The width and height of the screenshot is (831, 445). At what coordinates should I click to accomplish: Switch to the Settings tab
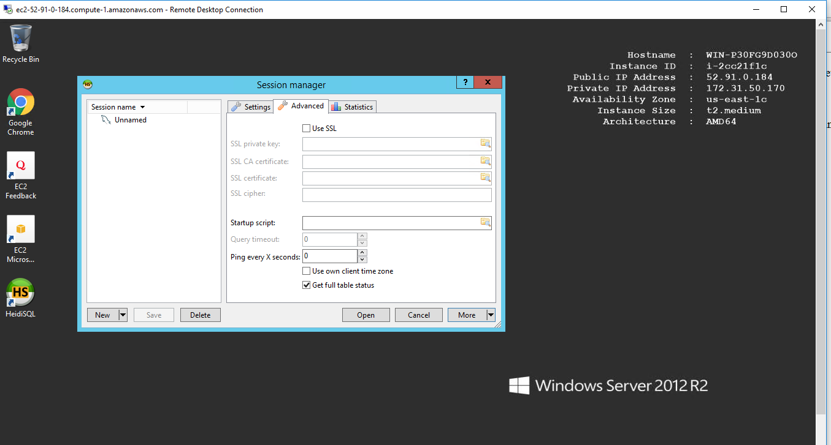[251, 107]
